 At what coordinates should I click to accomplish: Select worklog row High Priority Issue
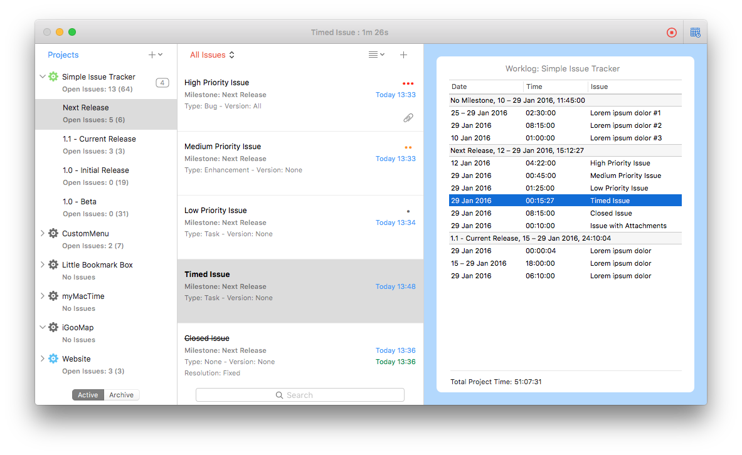point(565,163)
